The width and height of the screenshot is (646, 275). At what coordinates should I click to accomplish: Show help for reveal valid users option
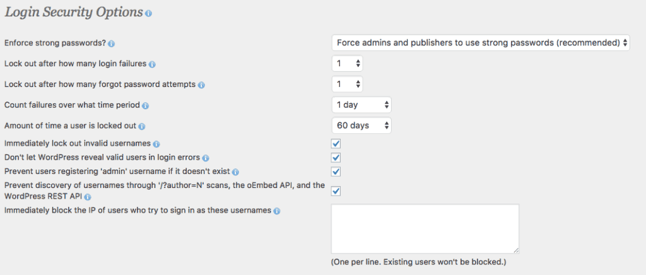point(206,158)
